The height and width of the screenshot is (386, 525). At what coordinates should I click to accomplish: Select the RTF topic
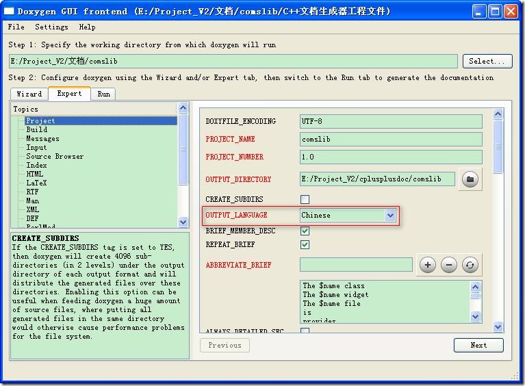pos(32,192)
